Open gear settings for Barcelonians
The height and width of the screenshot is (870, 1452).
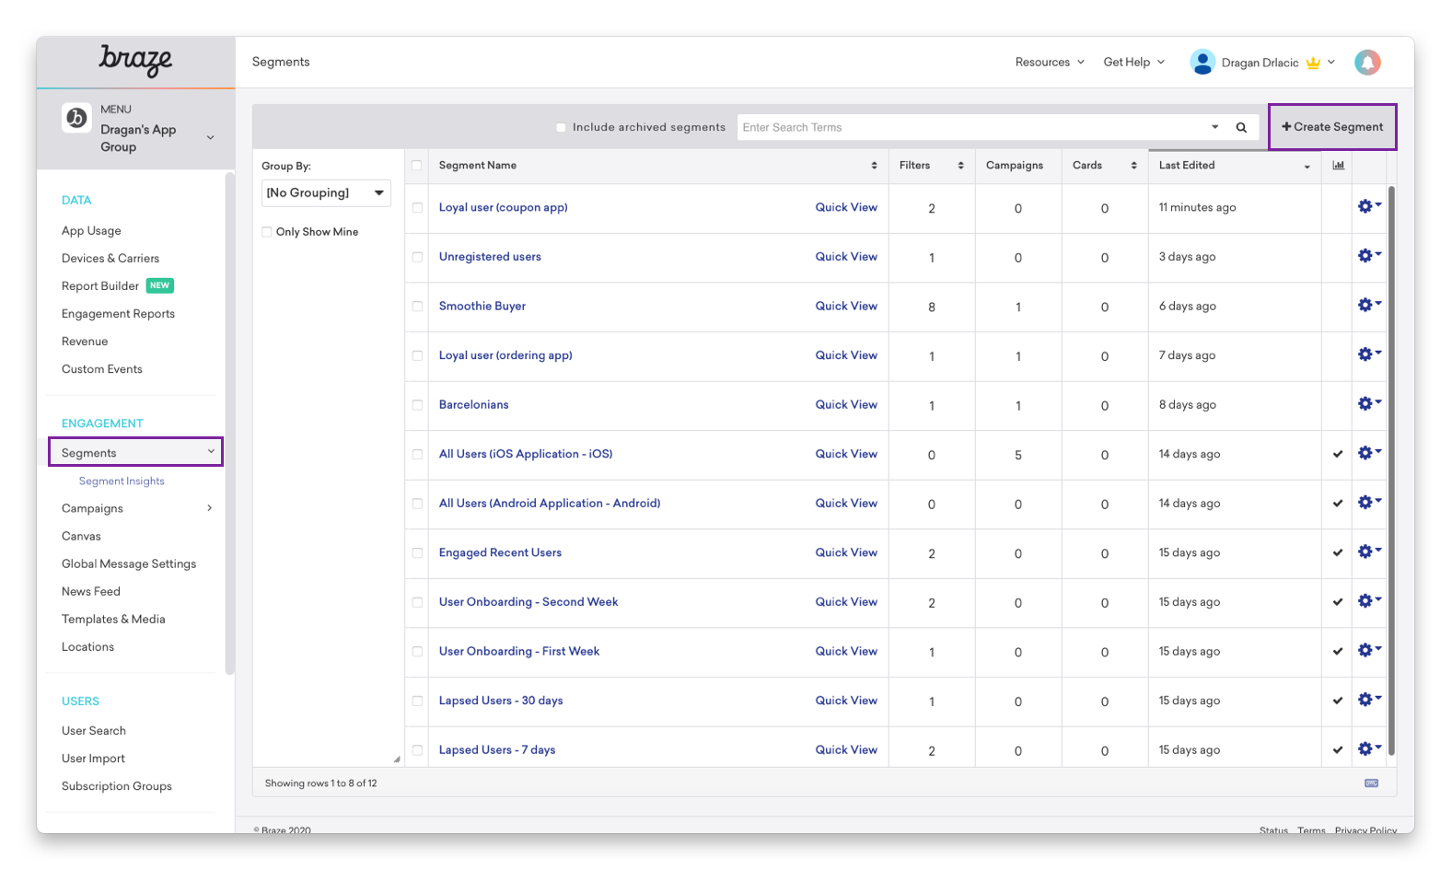tap(1369, 403)
